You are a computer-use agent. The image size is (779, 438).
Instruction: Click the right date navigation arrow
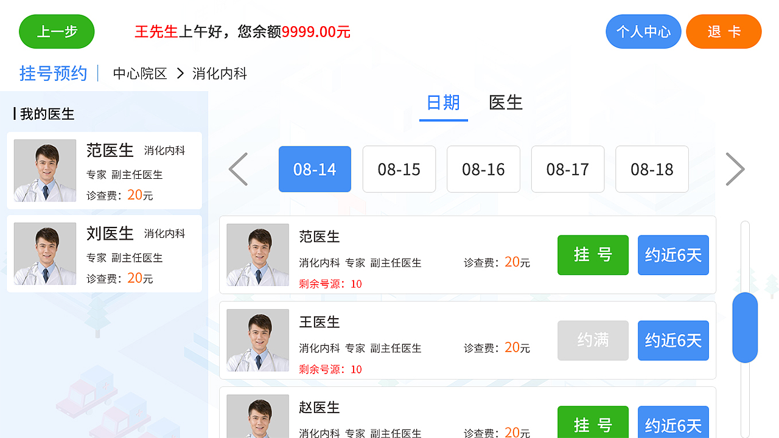coord(735,169)
